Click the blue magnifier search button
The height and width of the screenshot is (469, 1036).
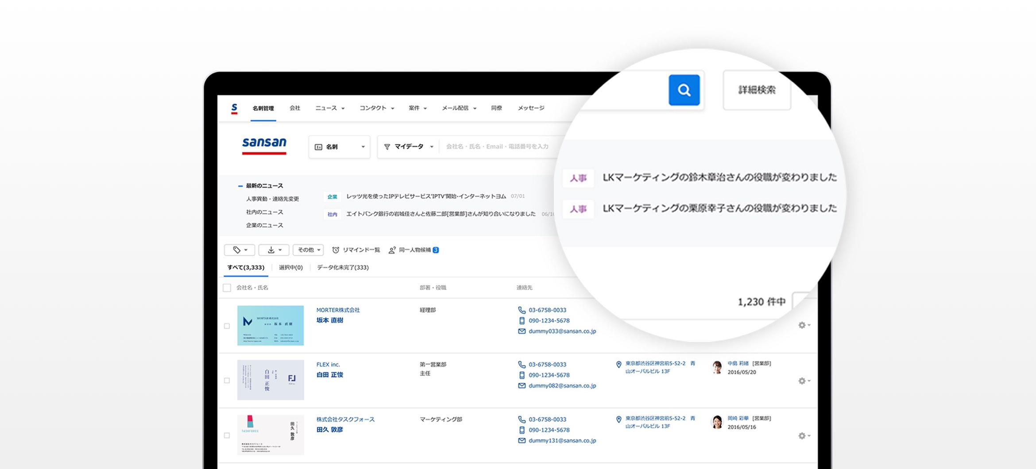[x=684, y=90]
